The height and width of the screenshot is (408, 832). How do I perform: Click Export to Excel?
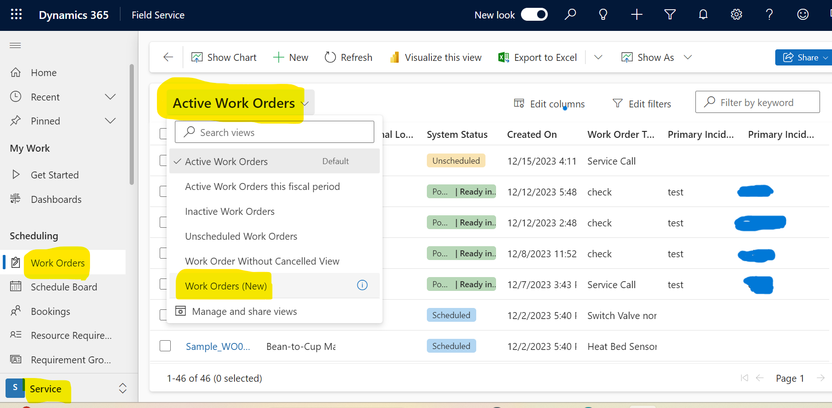[538, 57]
